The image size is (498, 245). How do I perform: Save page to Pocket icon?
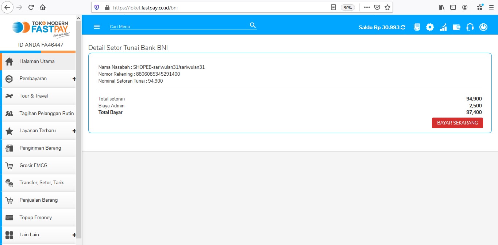point(377,7)
